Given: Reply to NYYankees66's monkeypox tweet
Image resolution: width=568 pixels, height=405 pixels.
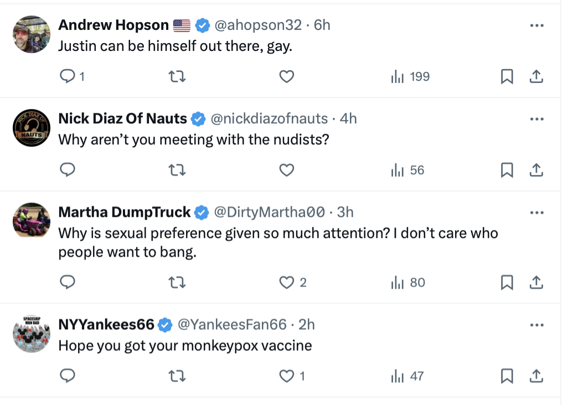Looking at the screenshot, I should click(67, 376).
